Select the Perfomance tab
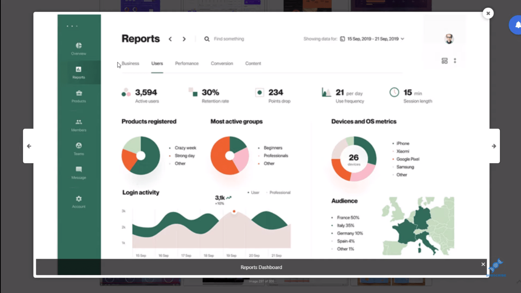Viewport: 521px width, 293px height. click(x=187, y=64)
